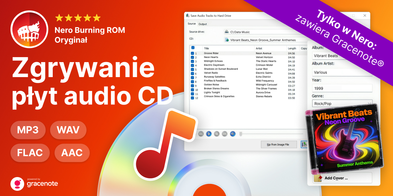
Task: Click in the Year field showing 1999
Action: pyautogui.click(x=342, y=88)
